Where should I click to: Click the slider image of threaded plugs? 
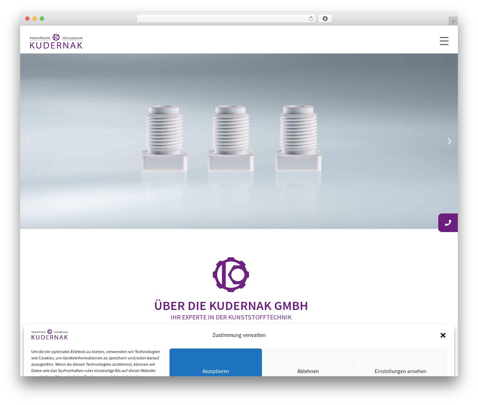[x=239, y=141]
